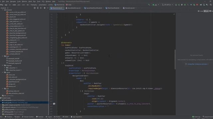Click the device manager icon in toolbar
213x119 pixels.
204,5
